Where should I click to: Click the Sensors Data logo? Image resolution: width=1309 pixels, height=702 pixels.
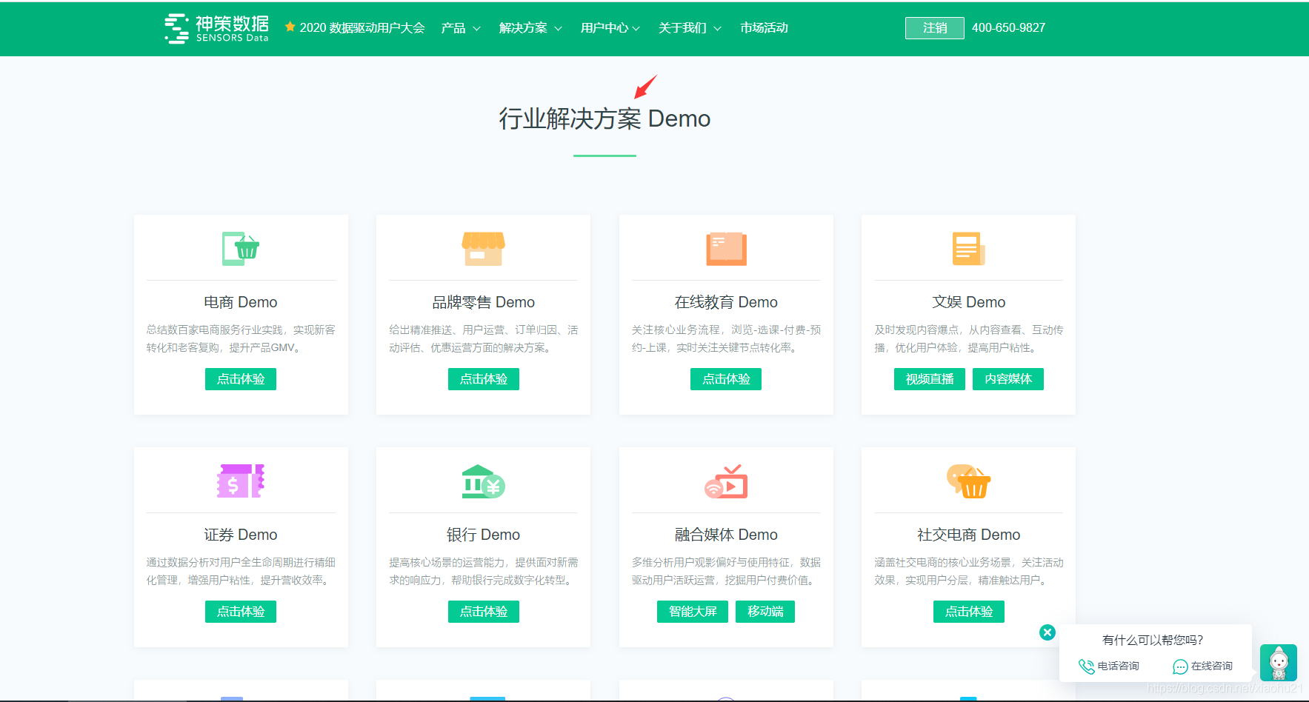pos(215,28)
